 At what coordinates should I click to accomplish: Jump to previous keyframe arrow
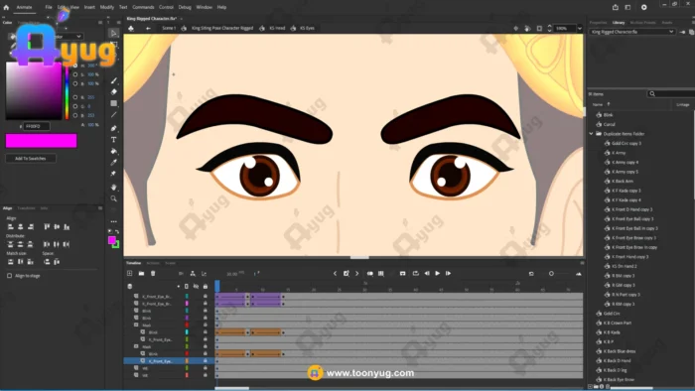(336, 274)
